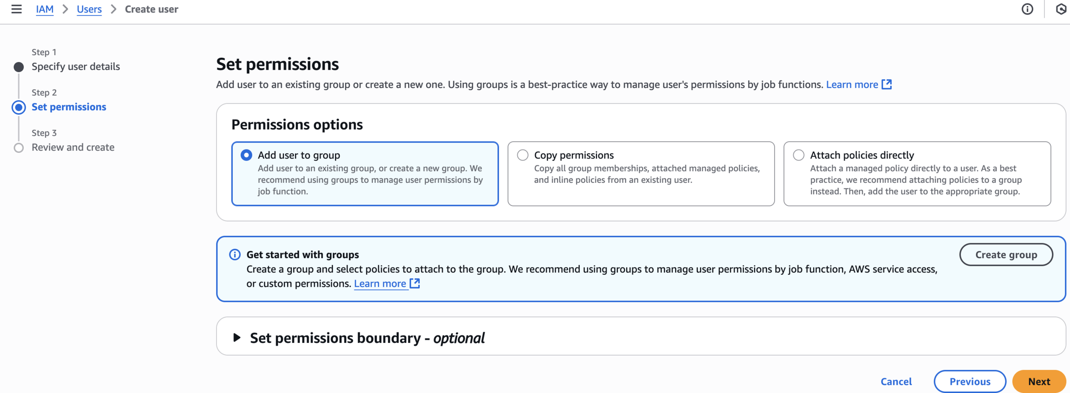This screenshot has height=393, width=1070.
Task: Click the info panel icon in header
Action: (x=1027, y=9)
